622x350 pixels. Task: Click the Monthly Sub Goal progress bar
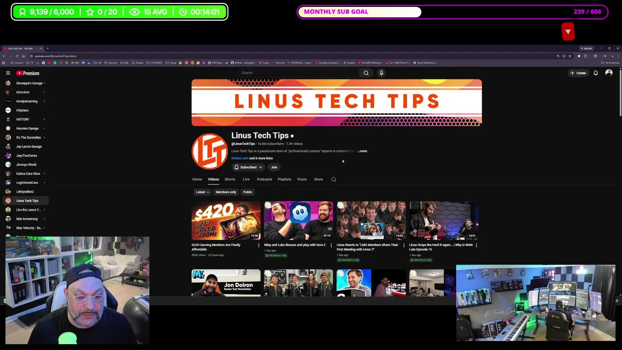[452, 12]
